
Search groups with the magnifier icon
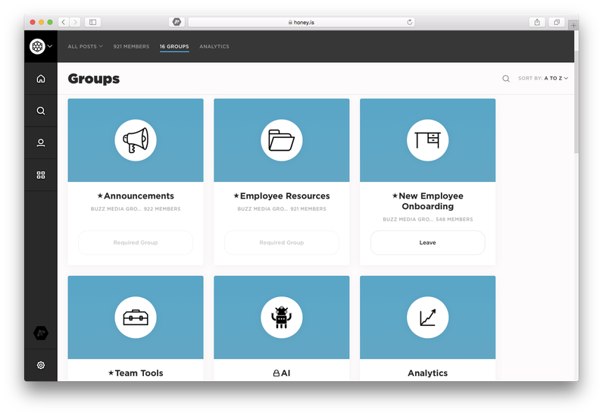506,79
